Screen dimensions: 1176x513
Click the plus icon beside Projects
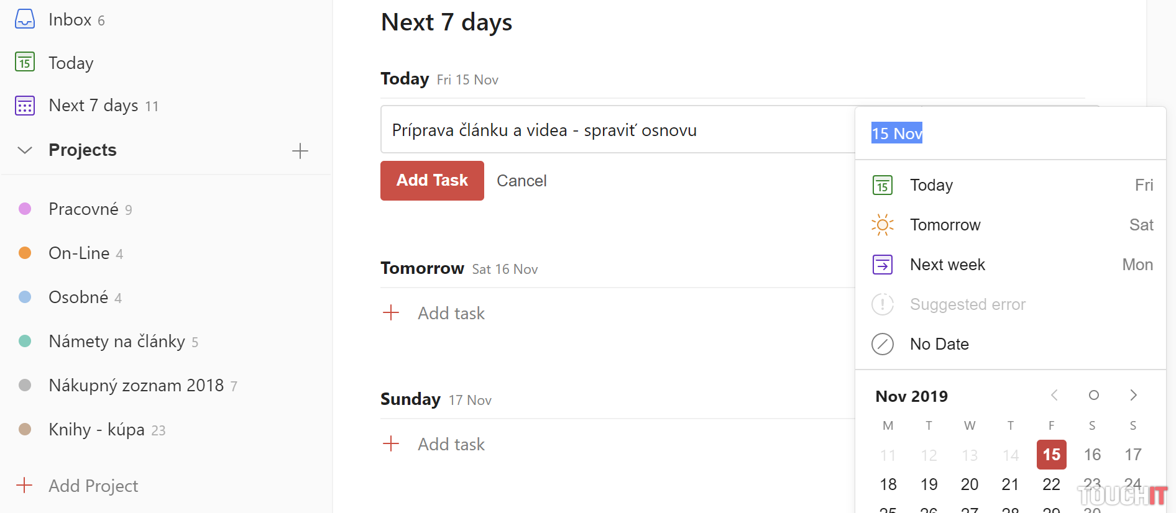click(x=300, y=151)
